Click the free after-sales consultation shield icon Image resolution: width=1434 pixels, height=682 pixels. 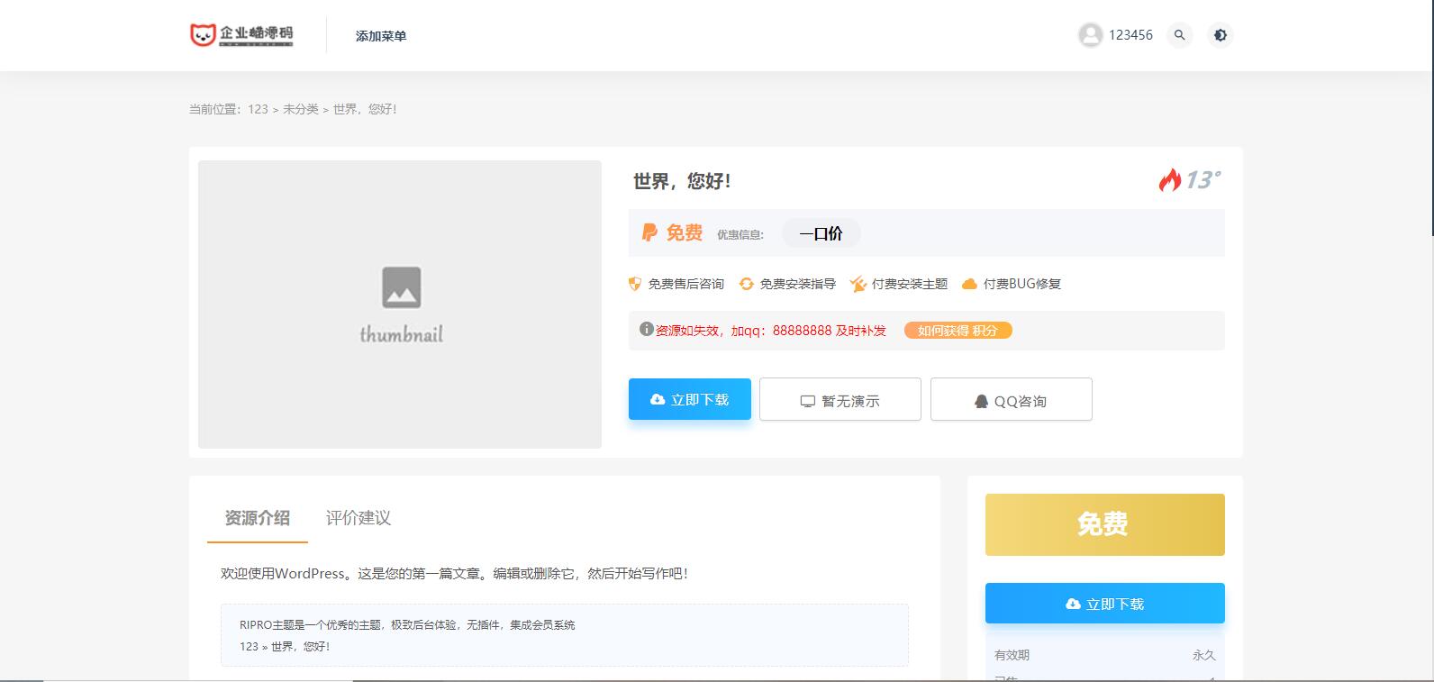[635, 284]
